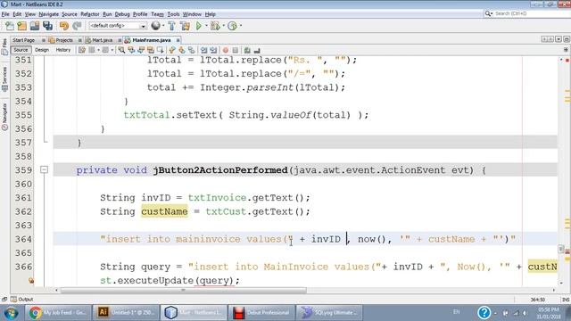Viewport: 571px width, 321px height.
Task: Click the Debug Project icon
Action: 215,26
